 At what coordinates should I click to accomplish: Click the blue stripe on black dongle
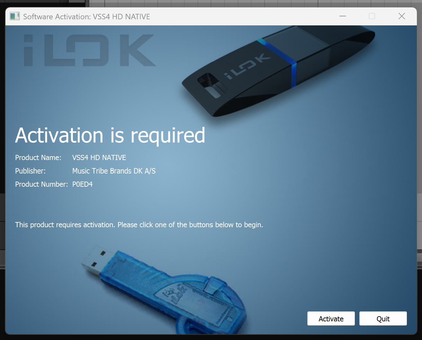(278, 62)
